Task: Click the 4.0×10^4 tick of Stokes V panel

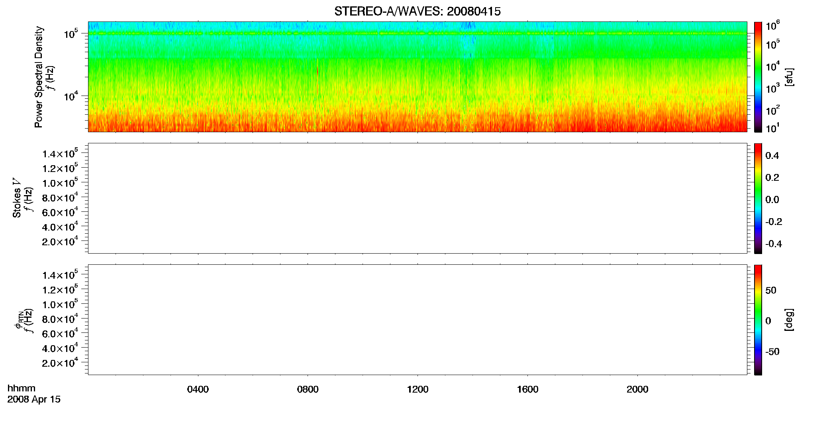Action: coord(60,227)
